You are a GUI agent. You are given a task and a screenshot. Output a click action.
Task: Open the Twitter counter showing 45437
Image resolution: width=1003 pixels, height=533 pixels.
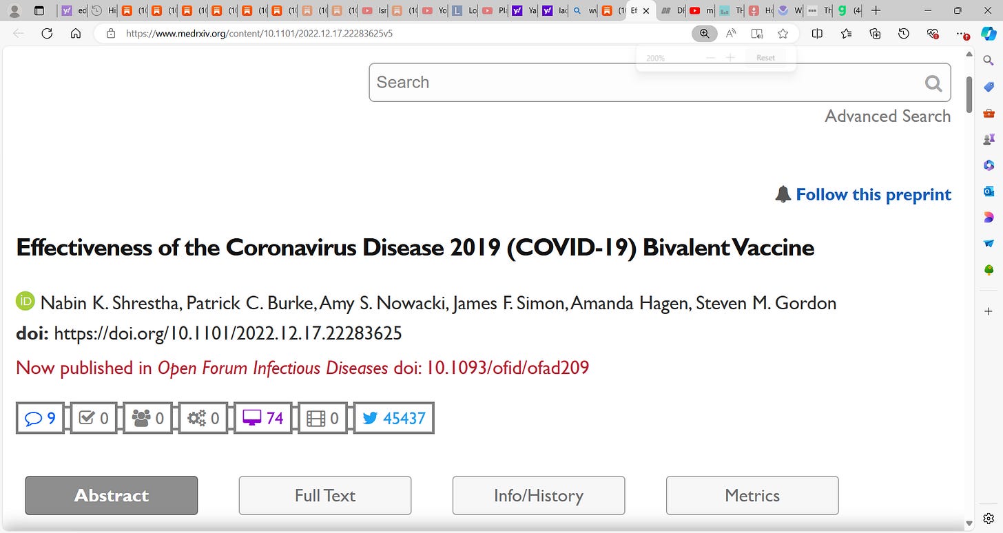click(394, 418)
